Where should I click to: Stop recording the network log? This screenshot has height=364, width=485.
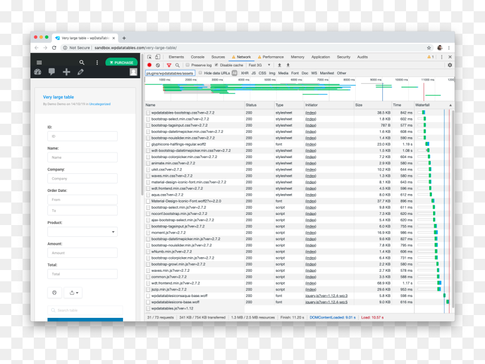click(149, 65)
